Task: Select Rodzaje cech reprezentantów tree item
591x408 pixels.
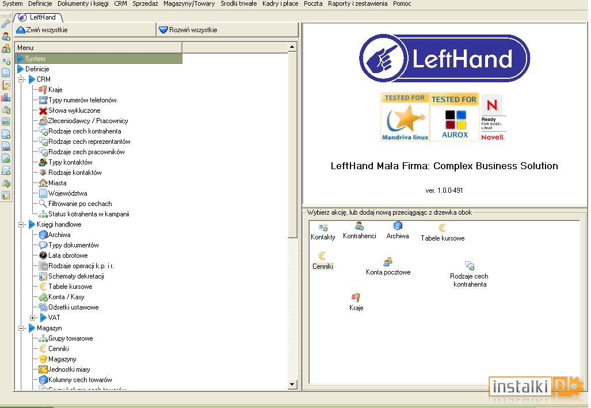Action: pyautogui.click(x=89, y=142)
